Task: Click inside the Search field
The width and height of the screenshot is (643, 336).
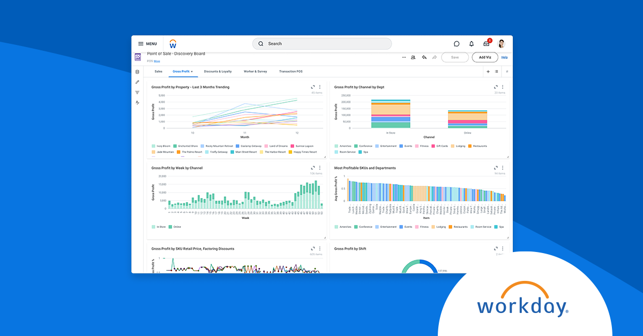Action: tap(322, 43)
